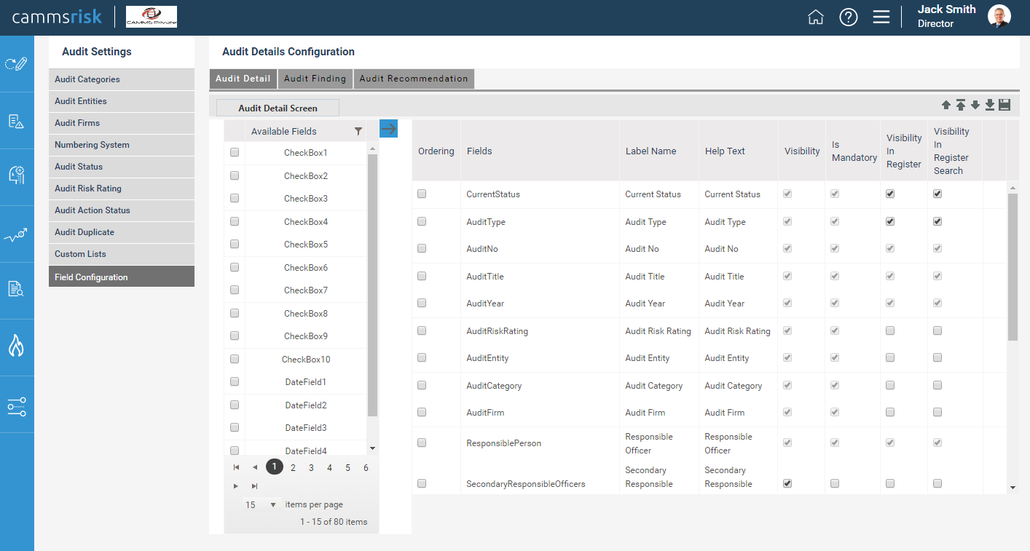
Task: Go to page 3 of available fields
Action: point(311,467)
